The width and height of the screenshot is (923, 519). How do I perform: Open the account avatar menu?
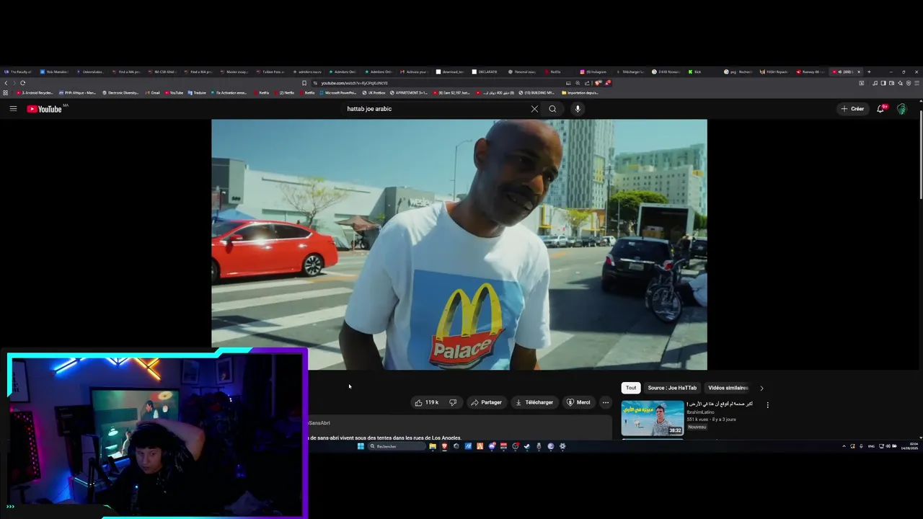click(x=901, y=109)
